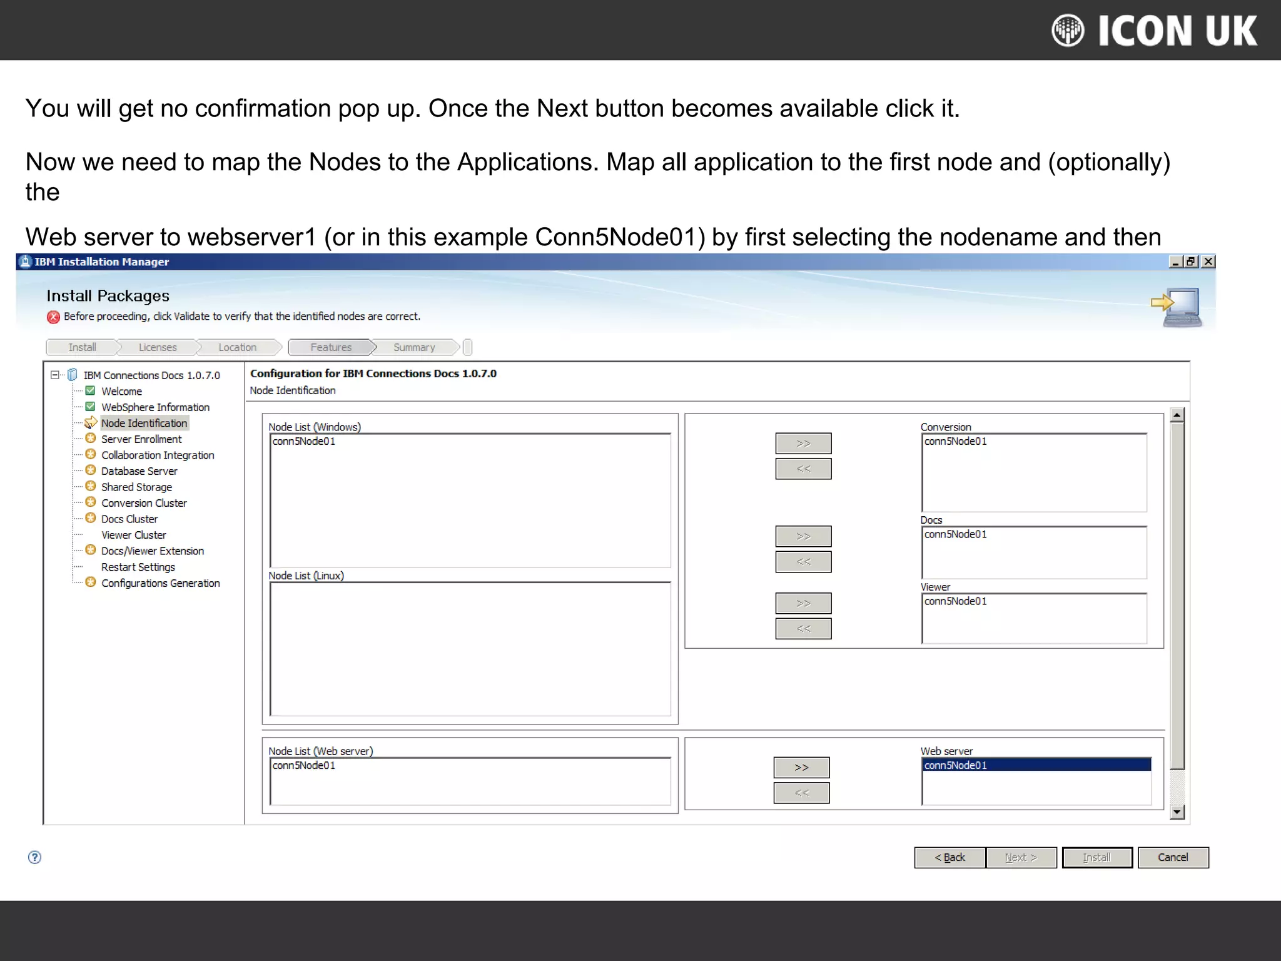The height and width of the screenshot is (961, 1281).
Task: Click >> to add node to Web server
Action: coord(801,768)
